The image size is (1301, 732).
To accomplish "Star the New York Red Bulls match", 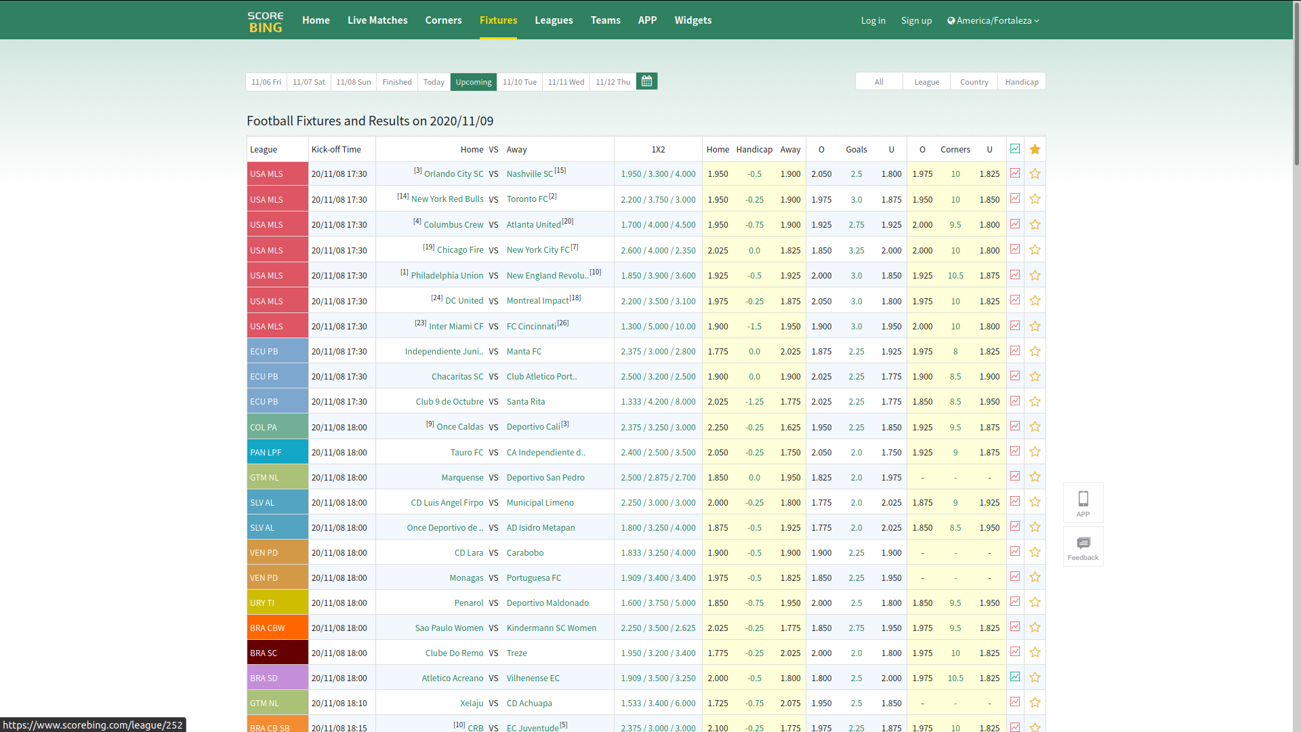I will coord(1035,199).
